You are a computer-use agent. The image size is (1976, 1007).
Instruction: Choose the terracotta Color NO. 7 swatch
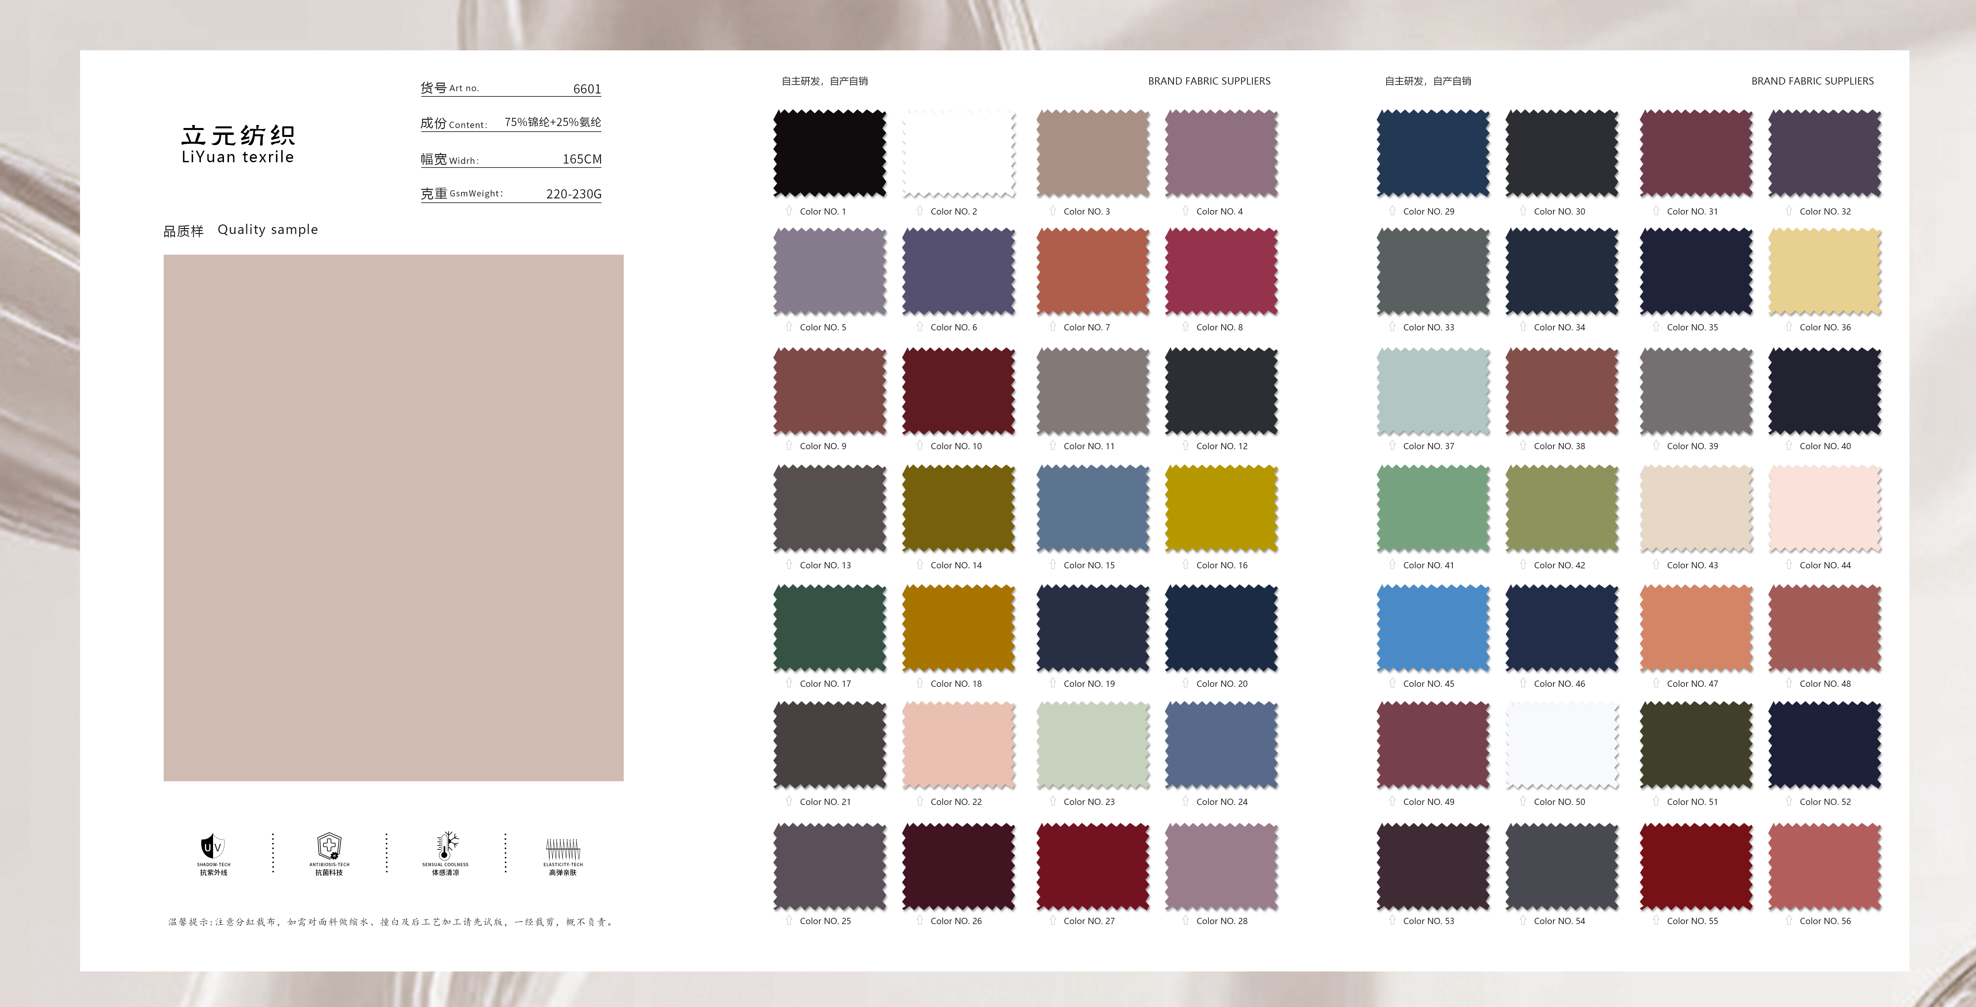1093,271
